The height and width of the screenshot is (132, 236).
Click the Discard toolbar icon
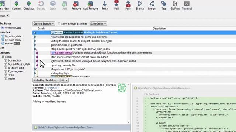click(x=41, y=5)
